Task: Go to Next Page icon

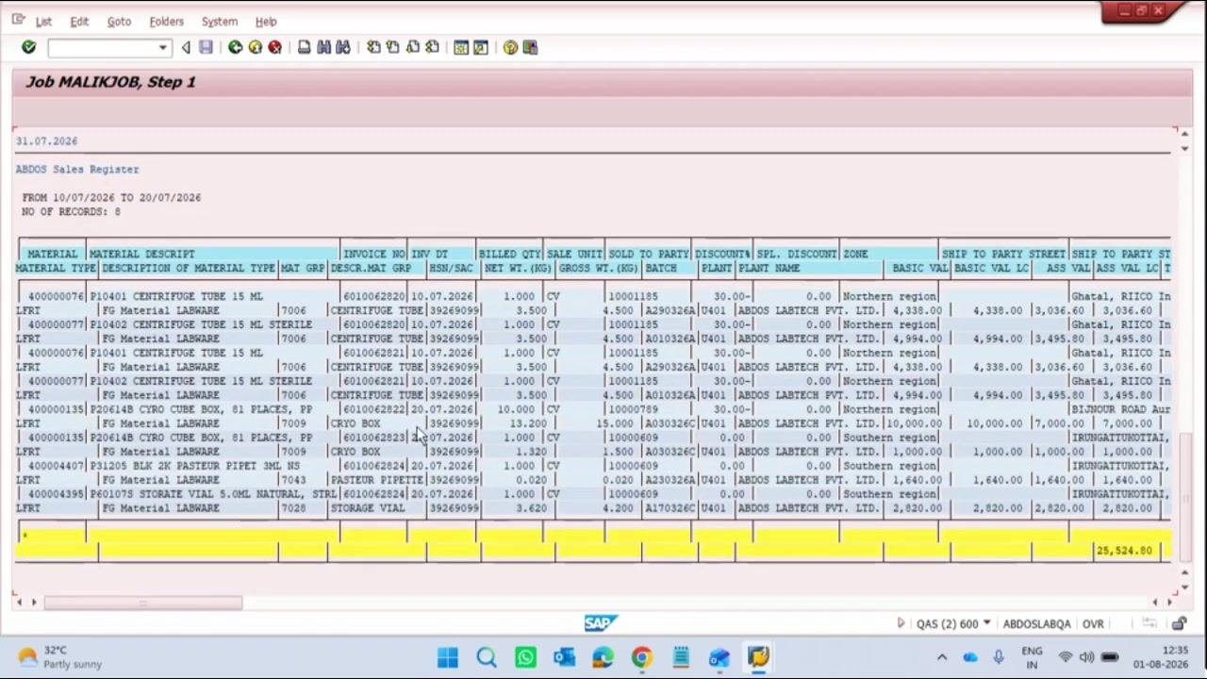Action: (413, 47)
